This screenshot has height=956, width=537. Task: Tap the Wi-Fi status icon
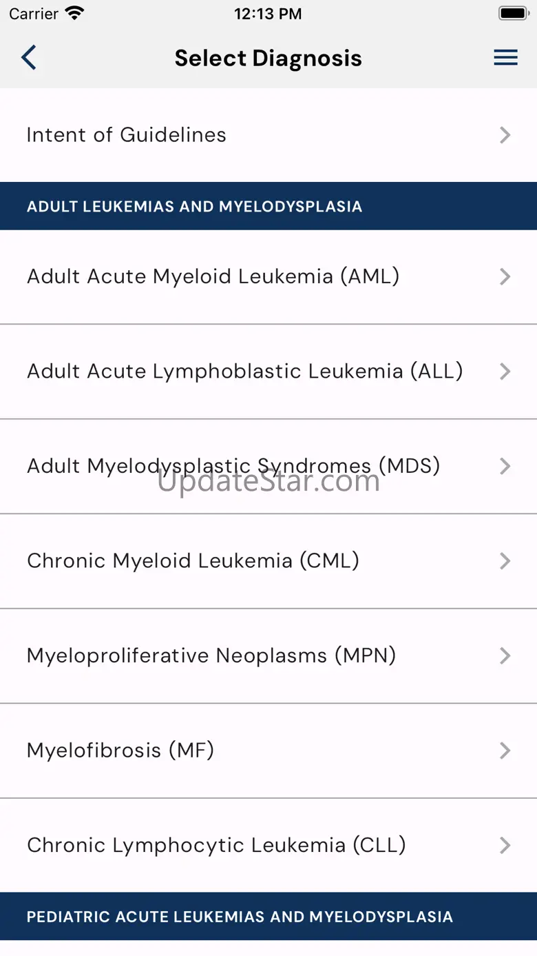(74, 14)
